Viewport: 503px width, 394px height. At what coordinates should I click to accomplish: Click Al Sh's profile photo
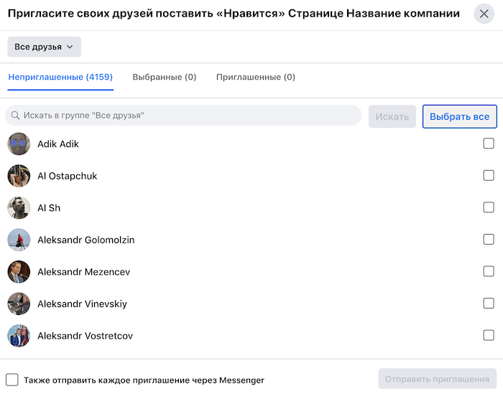19,208
